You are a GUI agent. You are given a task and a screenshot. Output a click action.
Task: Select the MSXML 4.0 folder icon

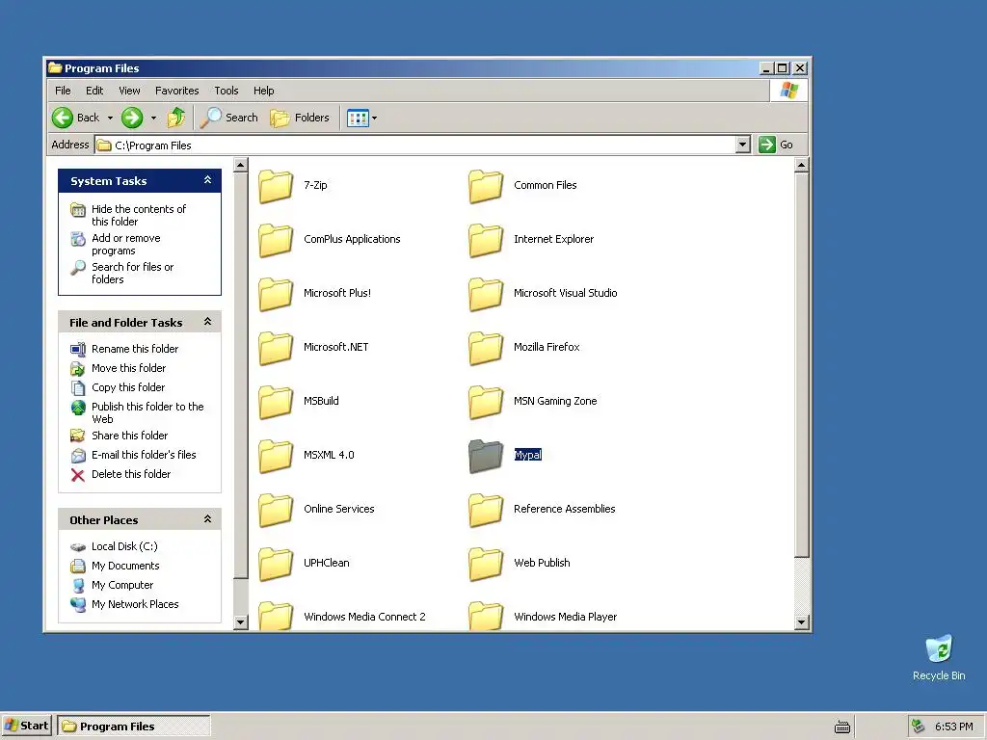276,456
